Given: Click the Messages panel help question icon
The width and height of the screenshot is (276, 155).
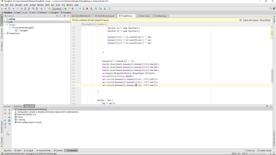Looking at the screenshot, I should pyautogui.click(x=5, y=128).
